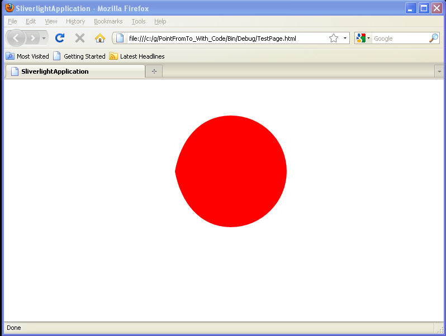Click the red circle shape in the page
446x336 pixels.
231,171
